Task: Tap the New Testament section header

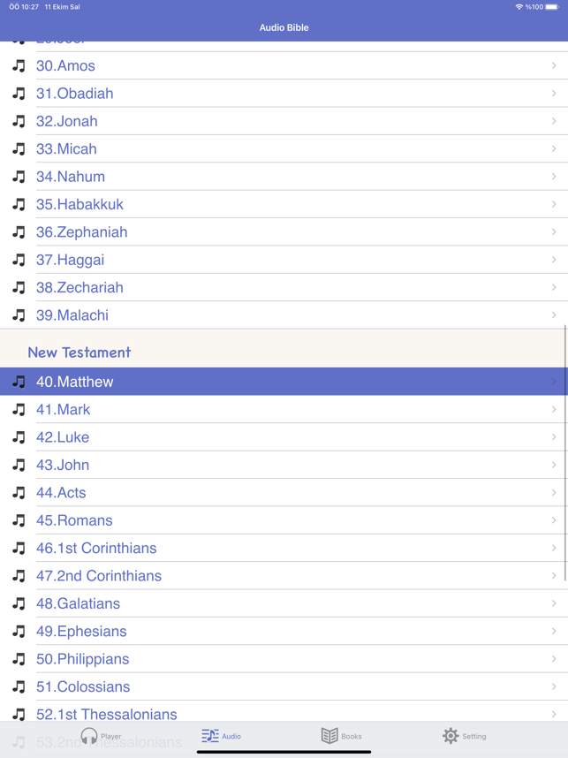Action: coord(80,352)
